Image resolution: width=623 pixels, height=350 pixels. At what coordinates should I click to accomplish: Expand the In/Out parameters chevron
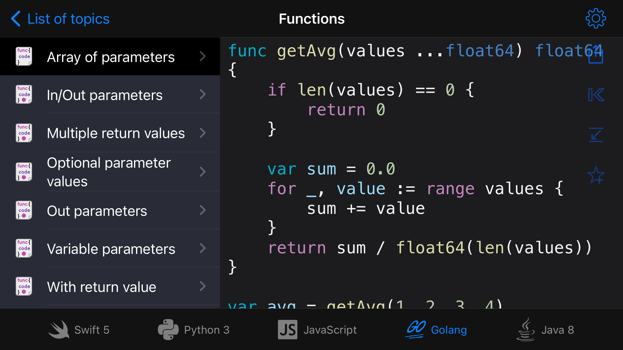click(203, 94)
